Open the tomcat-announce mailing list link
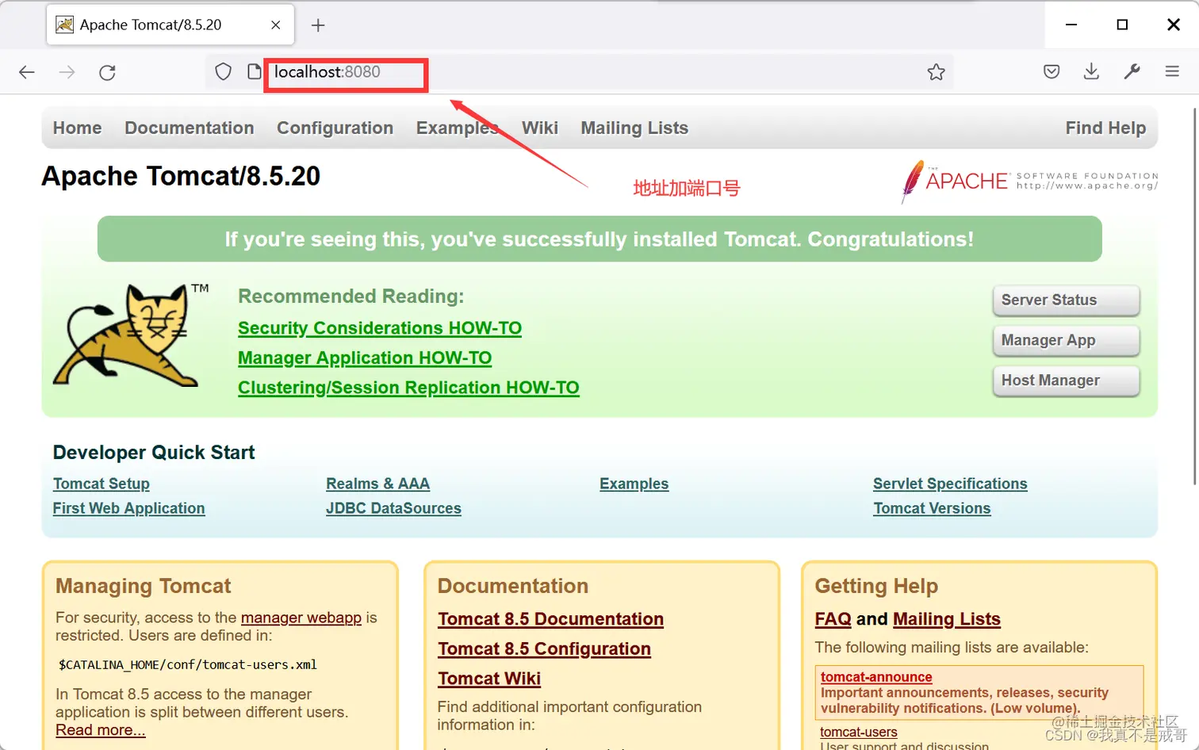The height and width of the screenshot is (750, 1199). click(x=876, y=677)
